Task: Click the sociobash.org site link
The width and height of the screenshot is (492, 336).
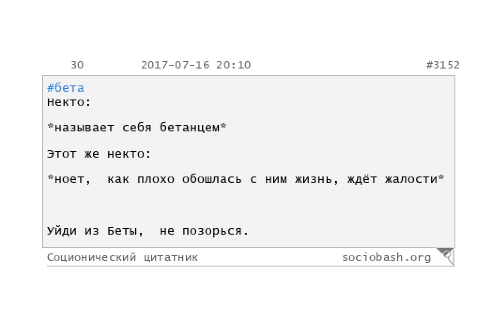Action: tap(386, 258)
